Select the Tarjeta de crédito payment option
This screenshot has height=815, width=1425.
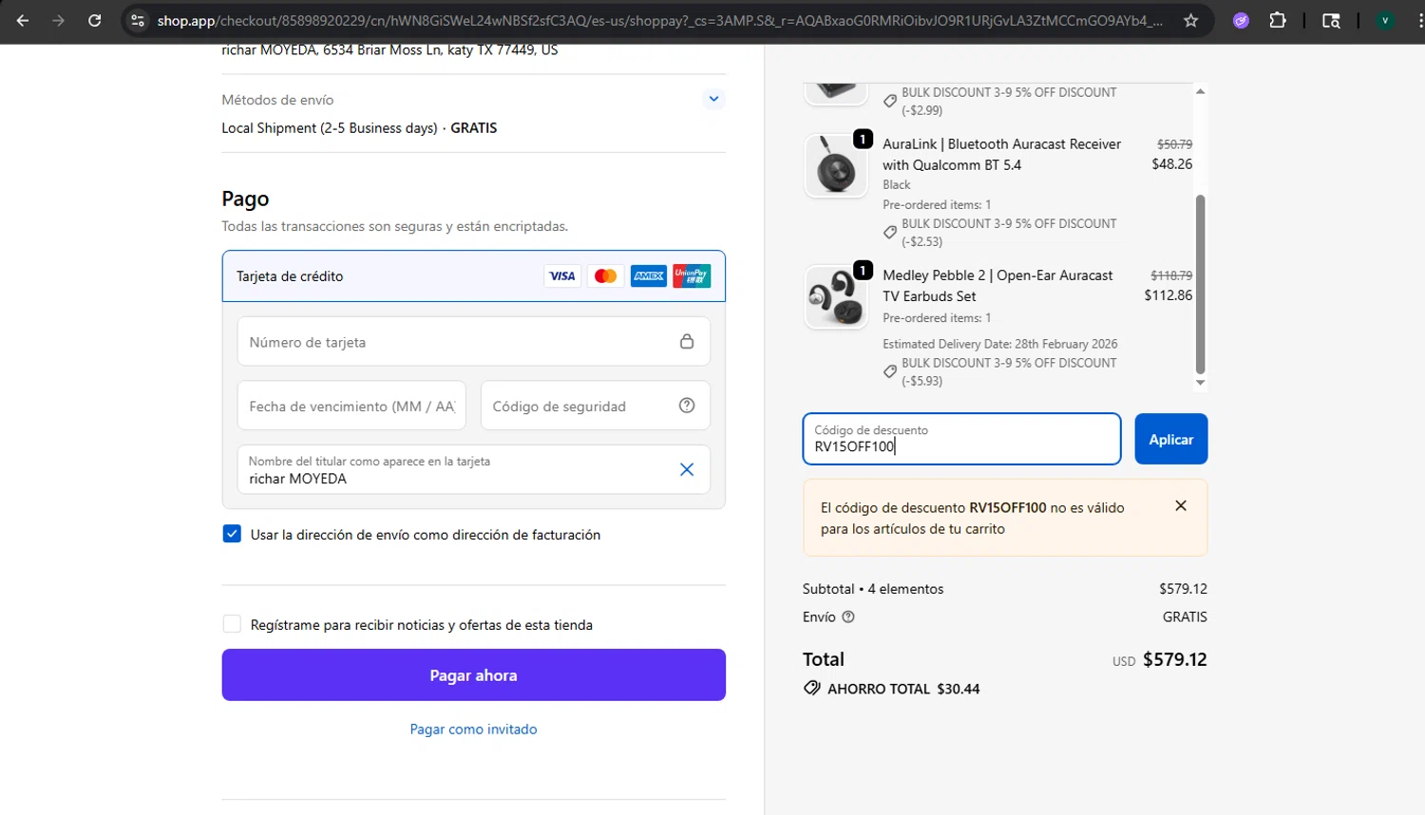click(473, 276)
